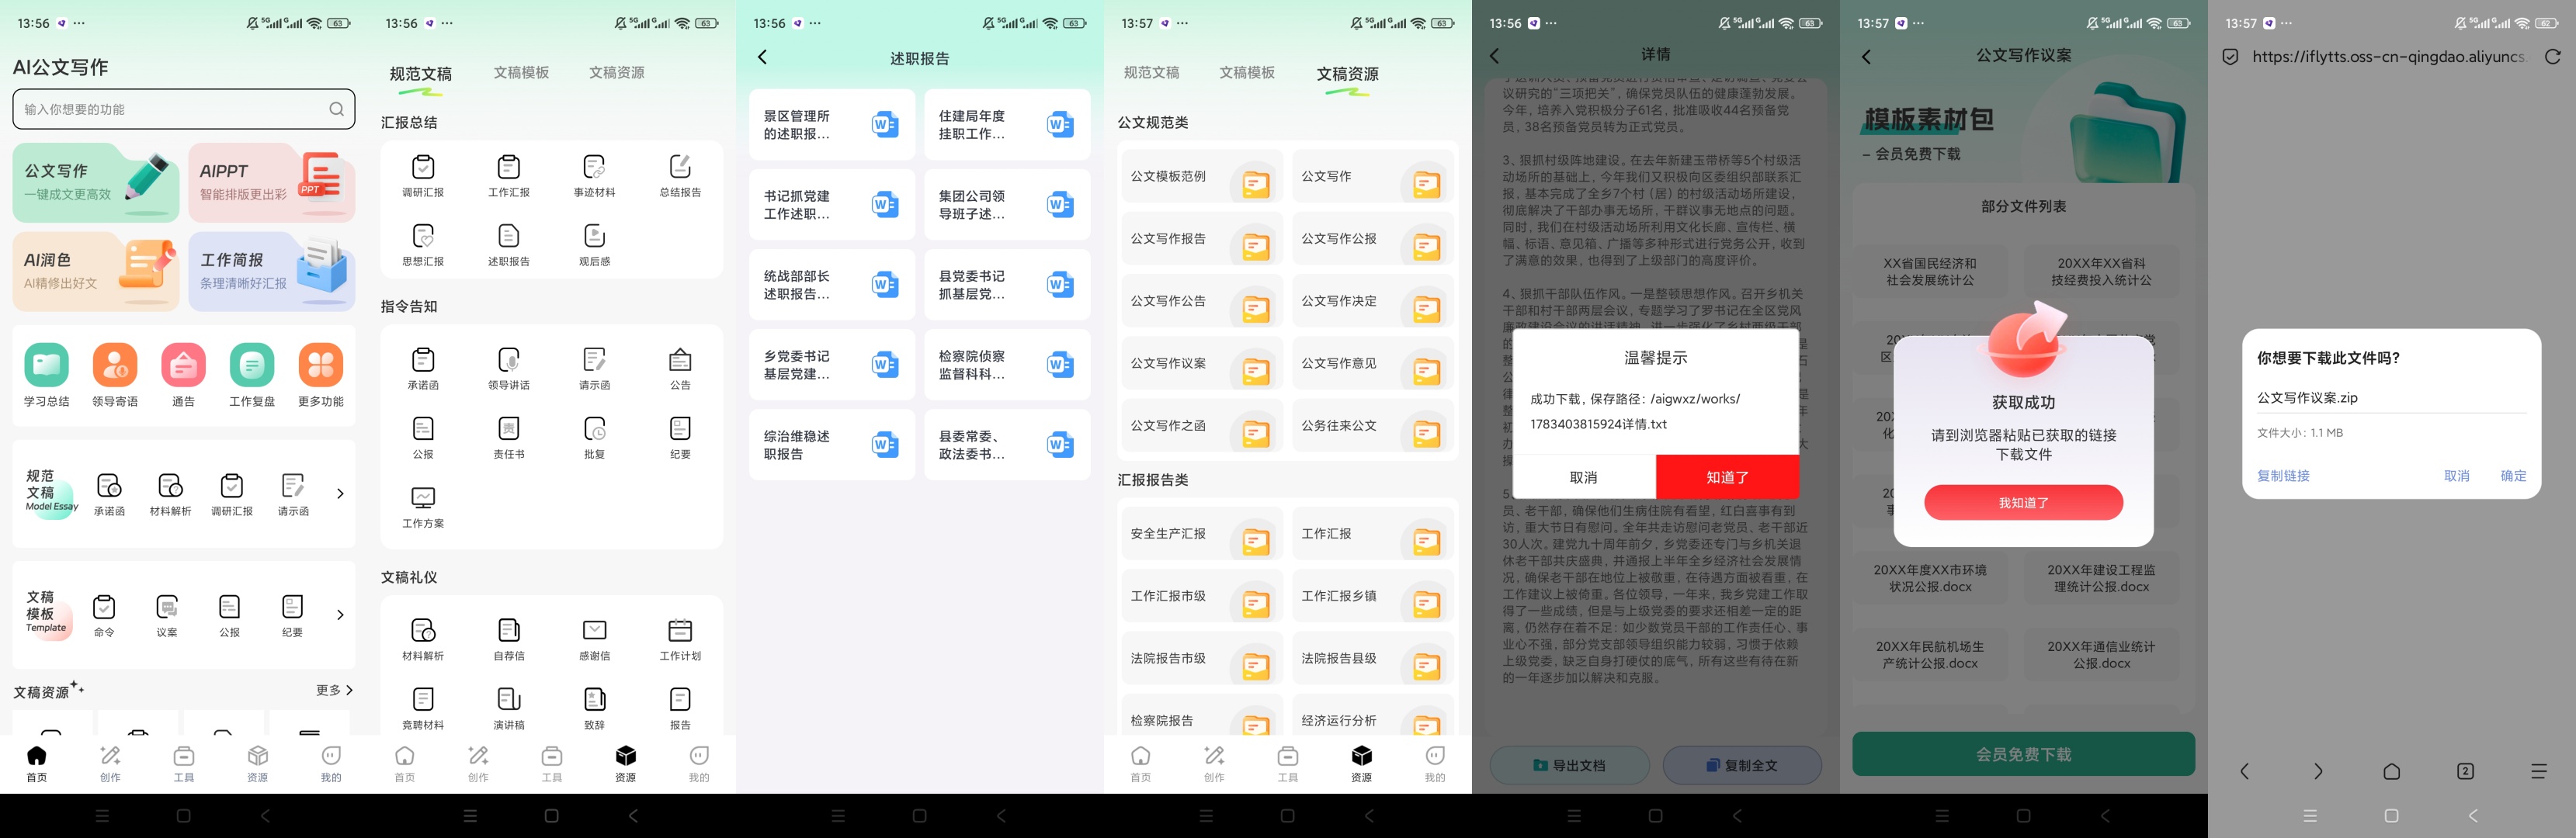
Task: Expand 更多 beside the 文稿资源 heading
Action: [x=334, y=690]
